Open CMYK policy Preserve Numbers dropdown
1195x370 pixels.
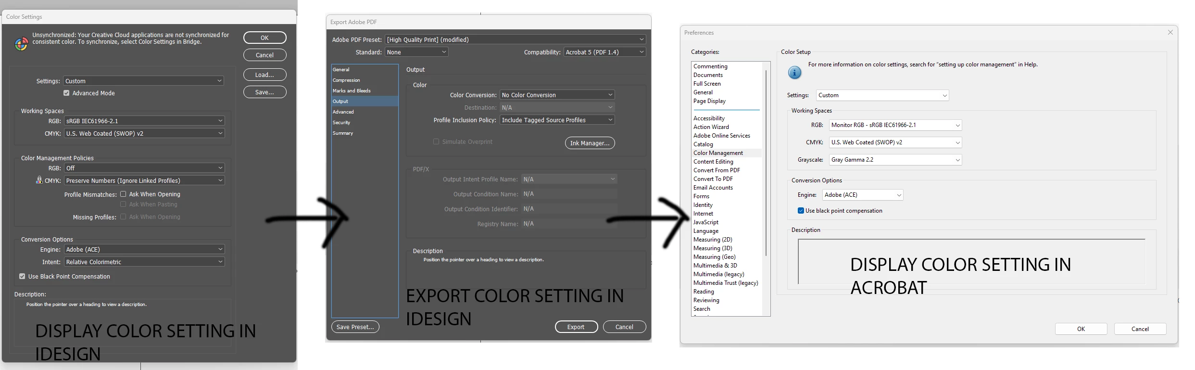click(144, 180)
